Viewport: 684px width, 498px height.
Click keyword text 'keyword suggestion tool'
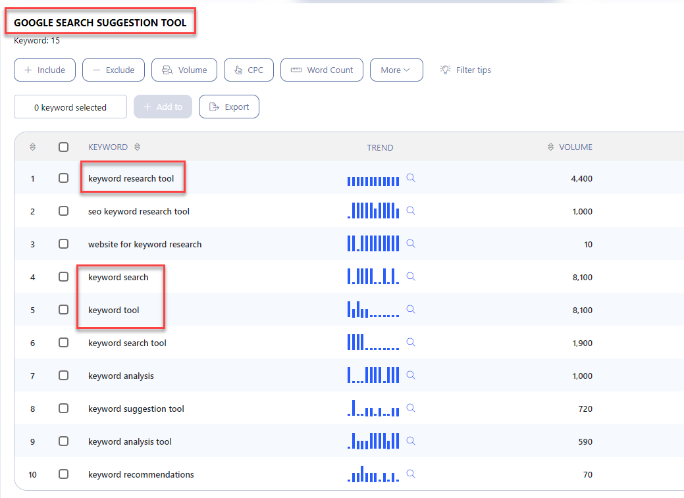[x=136, y=409]
